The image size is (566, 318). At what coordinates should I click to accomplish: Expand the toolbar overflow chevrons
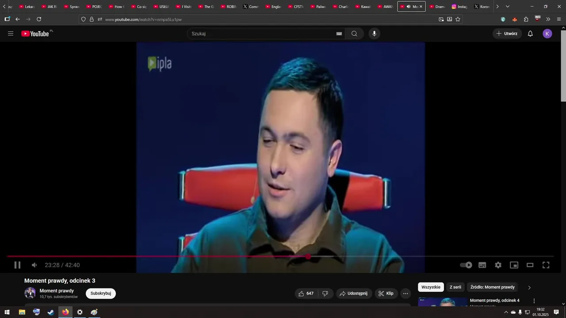point(548,19)
